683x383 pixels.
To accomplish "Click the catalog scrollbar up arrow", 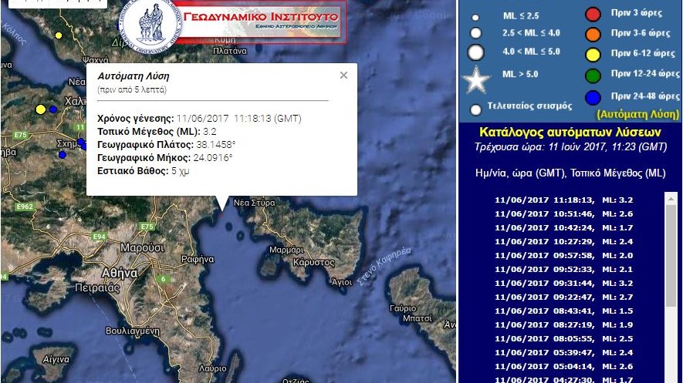I will (671, 197).
